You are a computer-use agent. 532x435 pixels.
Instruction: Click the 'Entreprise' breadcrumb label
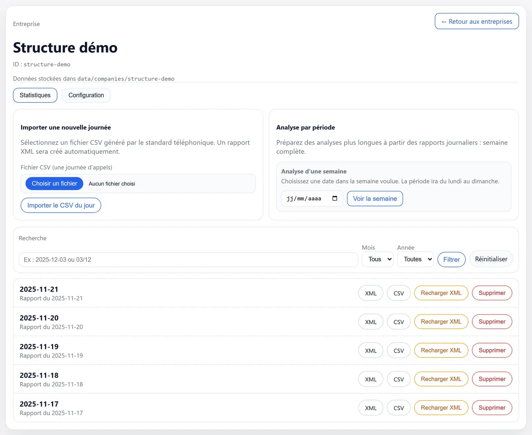pyautogui.click(x=26, y=24)
